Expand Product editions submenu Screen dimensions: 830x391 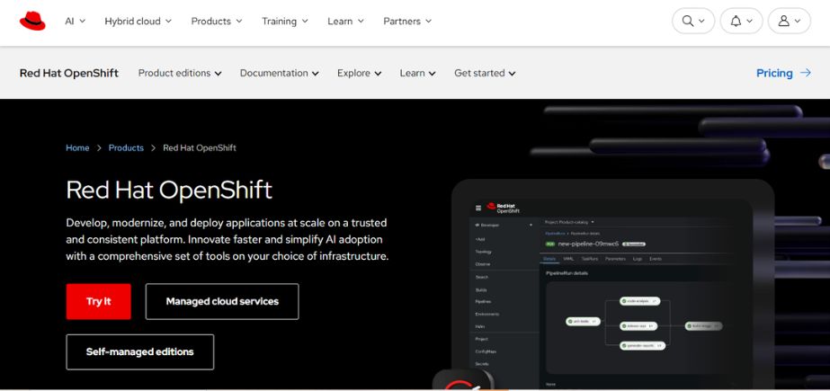click(x=180, y=73)
